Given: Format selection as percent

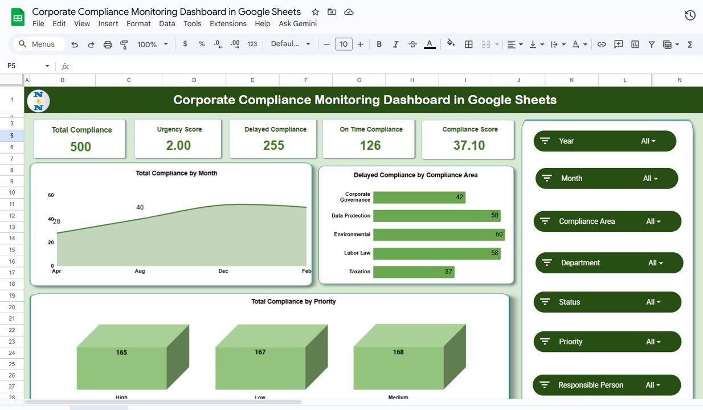Looking at the screenshot, I should 201,44.
